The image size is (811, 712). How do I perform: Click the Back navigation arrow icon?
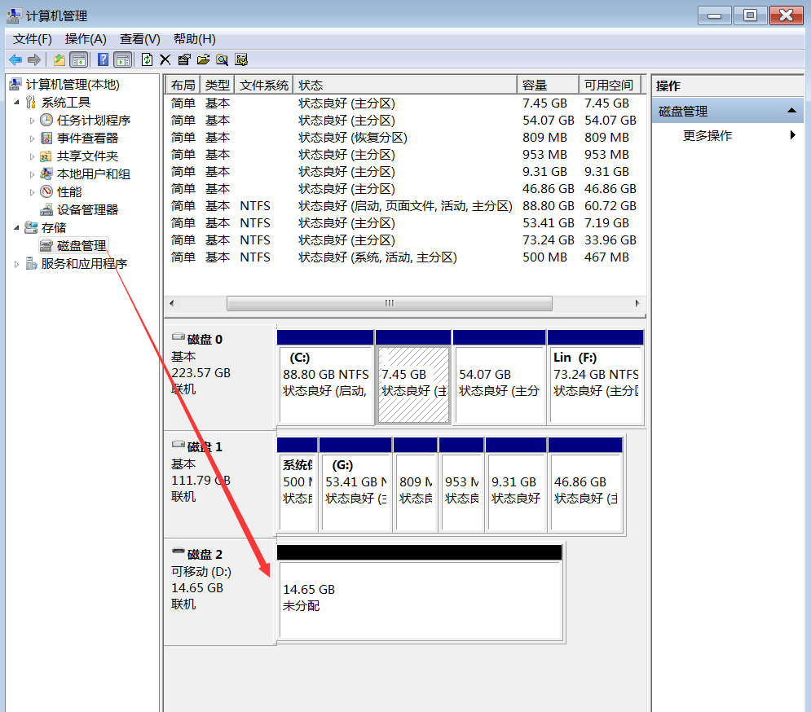[x=15, y=59]
